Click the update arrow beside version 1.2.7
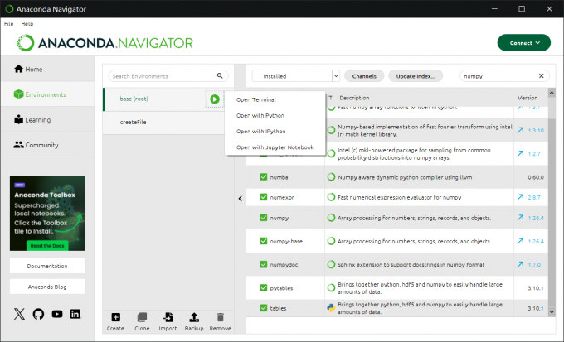This screenshot has height=342, width=564. (520, 154)
